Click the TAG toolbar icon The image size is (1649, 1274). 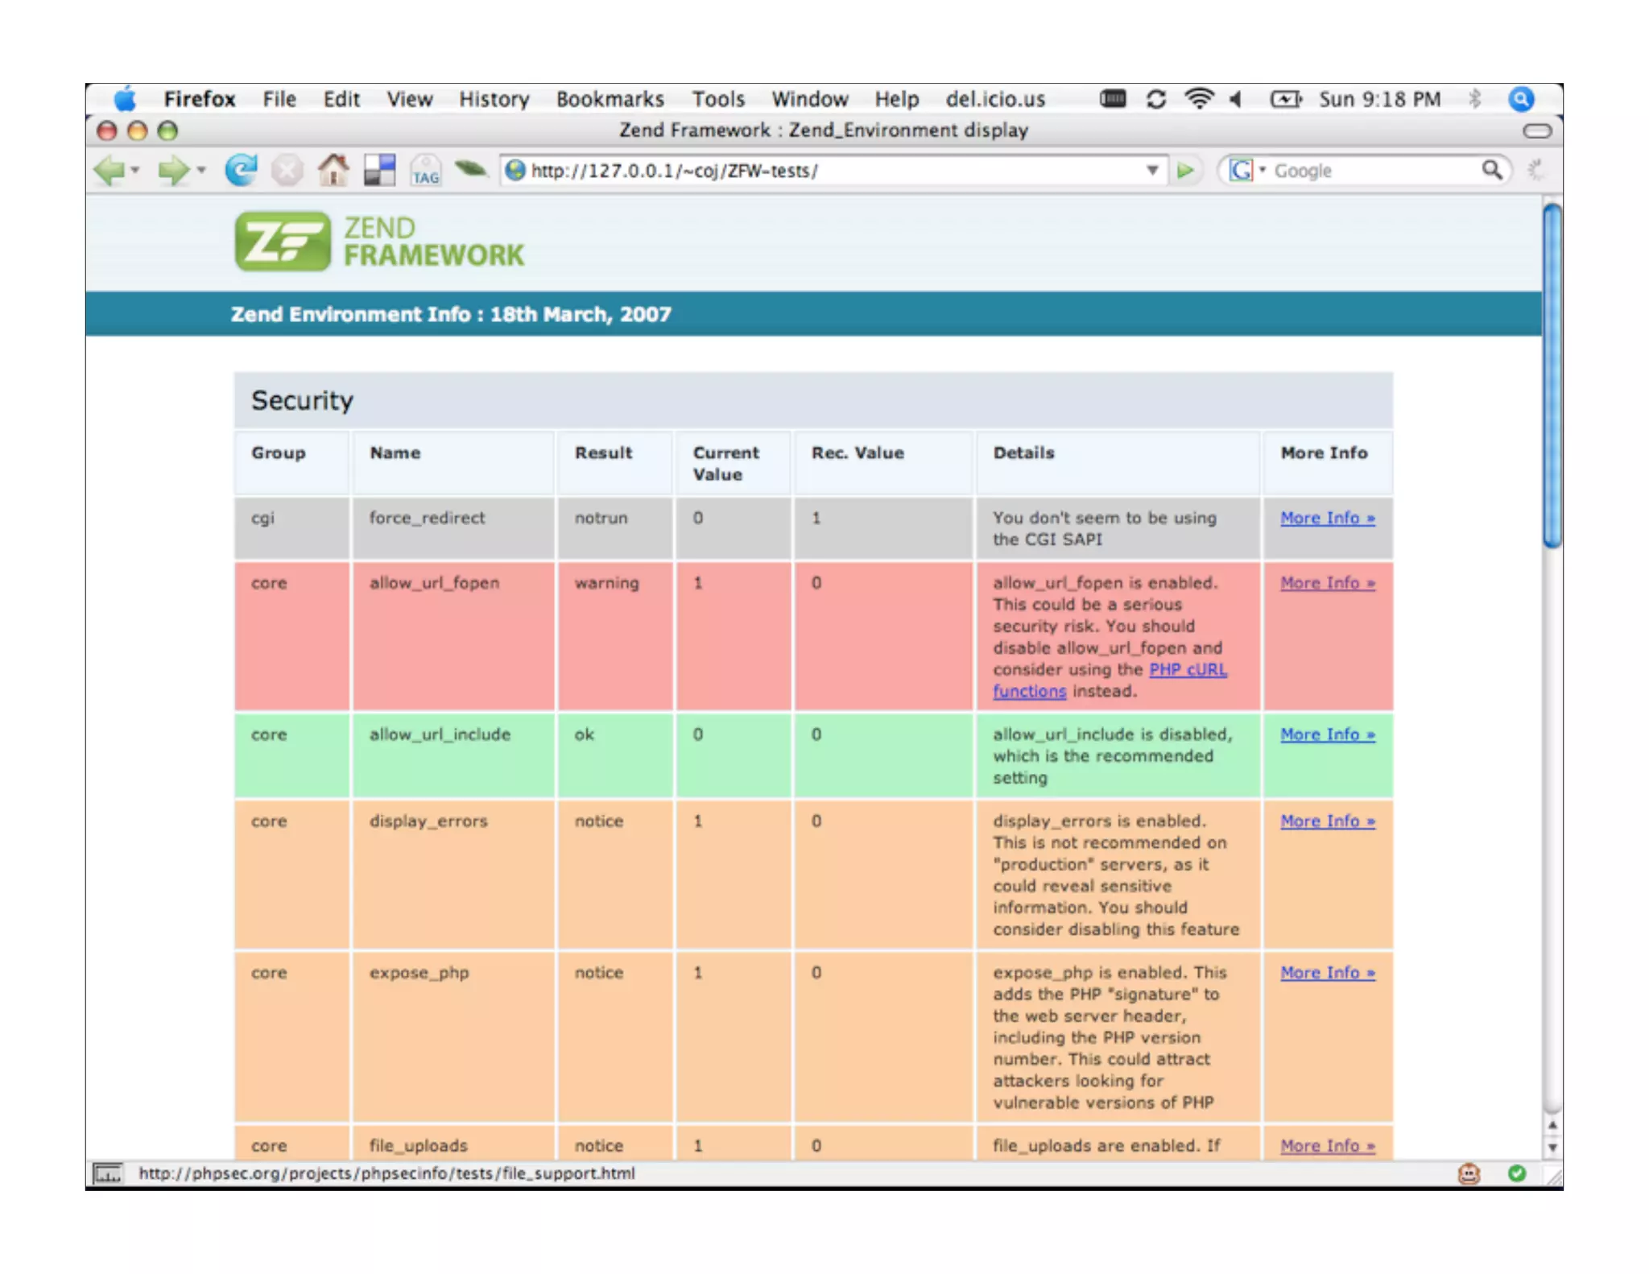pyautogui.click(x=425, y=171)
